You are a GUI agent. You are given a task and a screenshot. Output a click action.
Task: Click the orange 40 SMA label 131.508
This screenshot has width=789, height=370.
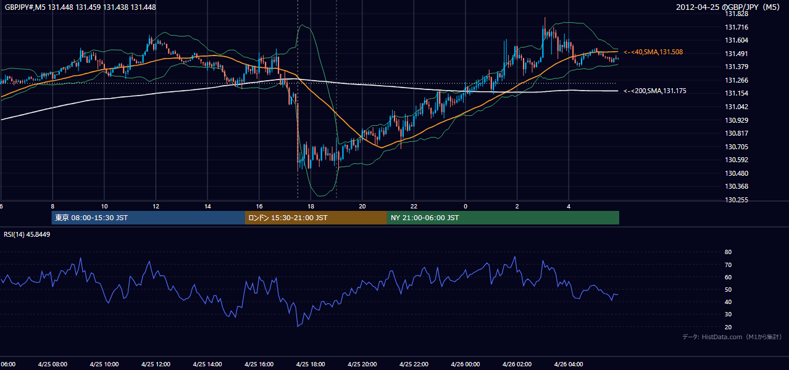tap(653, 52)
